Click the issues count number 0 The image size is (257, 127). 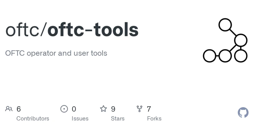tap(74, 109)
